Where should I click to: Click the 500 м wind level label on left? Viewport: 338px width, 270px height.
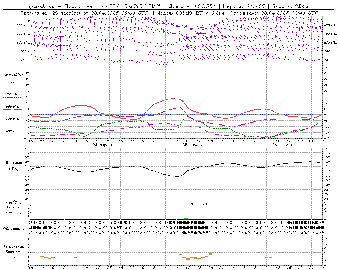coord(25,51)
